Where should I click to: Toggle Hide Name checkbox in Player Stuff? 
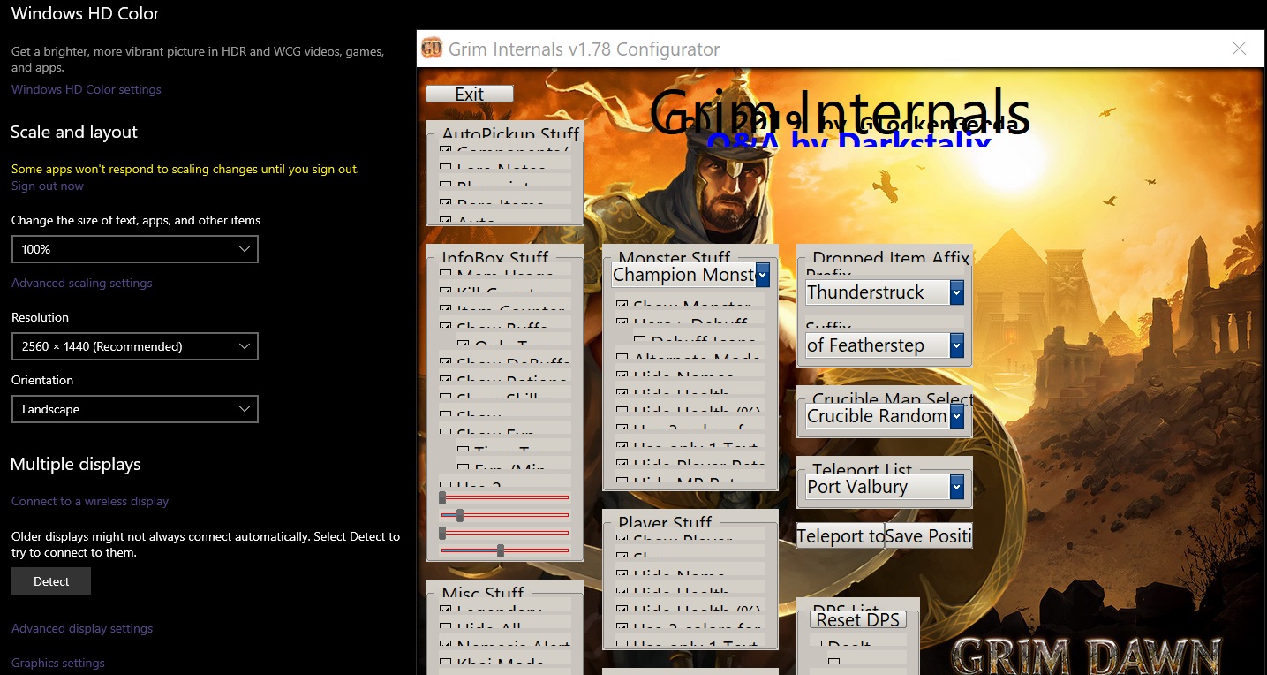[x=622, y=574]
